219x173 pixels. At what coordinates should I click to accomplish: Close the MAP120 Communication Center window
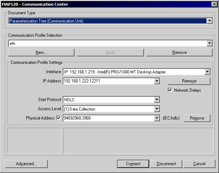213,4
